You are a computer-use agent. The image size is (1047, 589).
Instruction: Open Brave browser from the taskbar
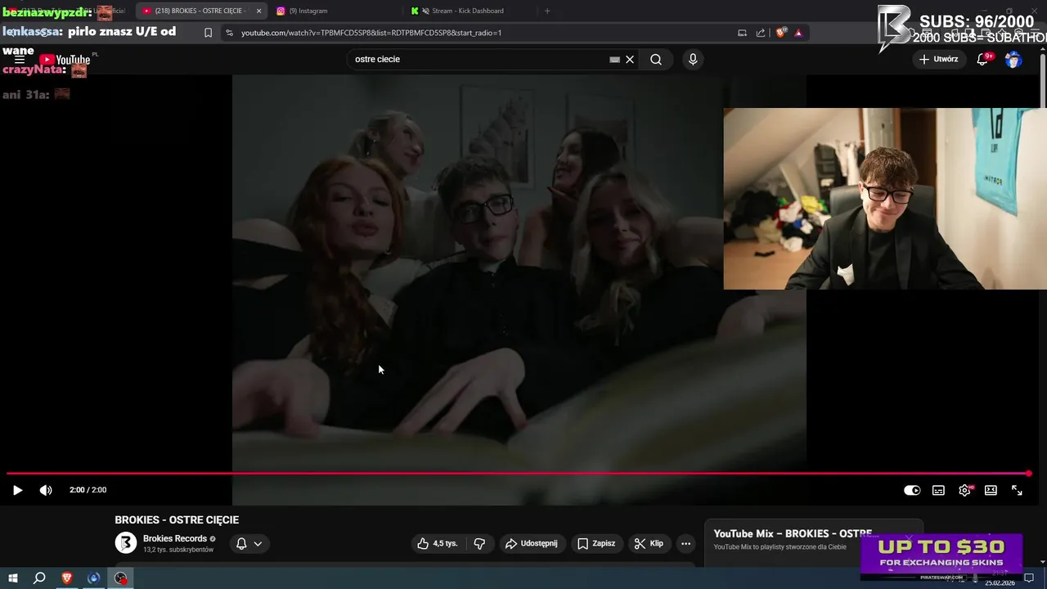[67, 578]
